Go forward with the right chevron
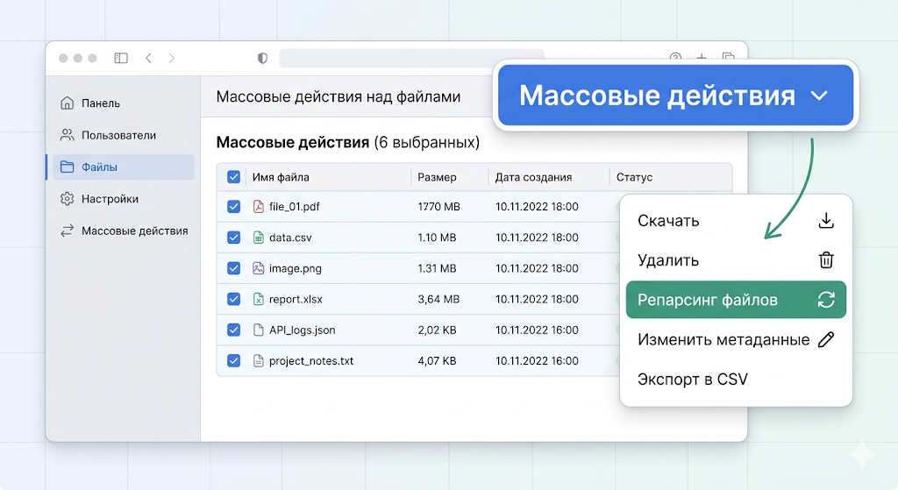 171,58
